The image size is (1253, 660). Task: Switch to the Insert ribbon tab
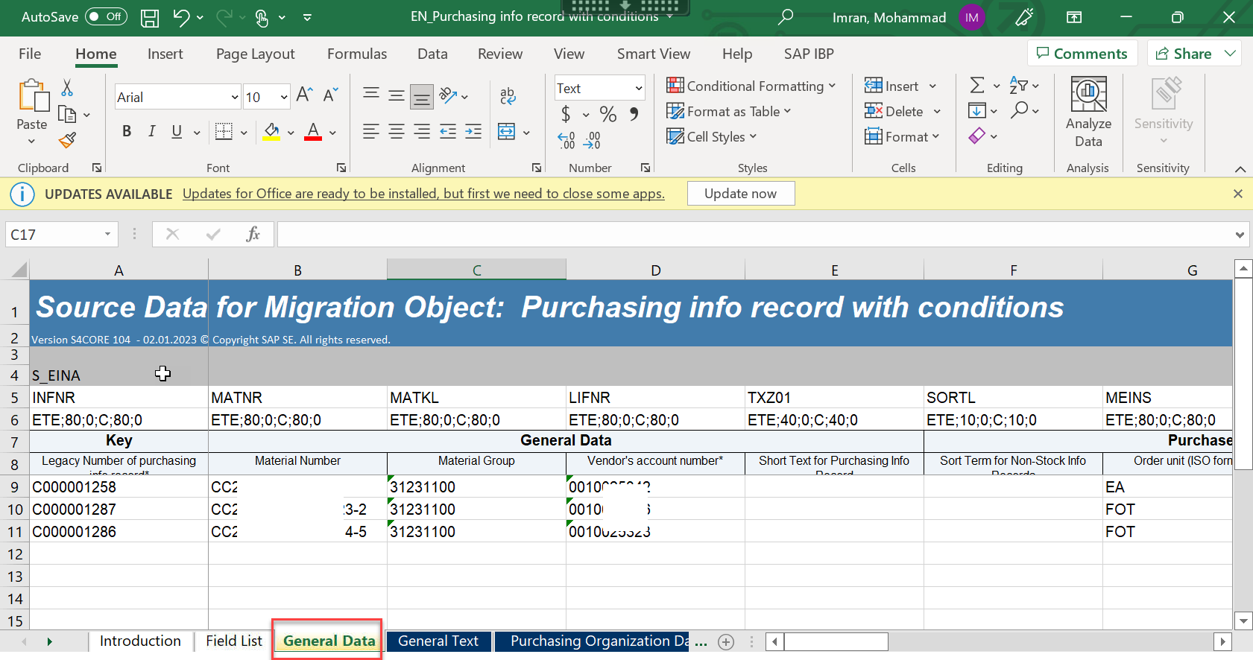pyautogui.click(x=165, y=54)
